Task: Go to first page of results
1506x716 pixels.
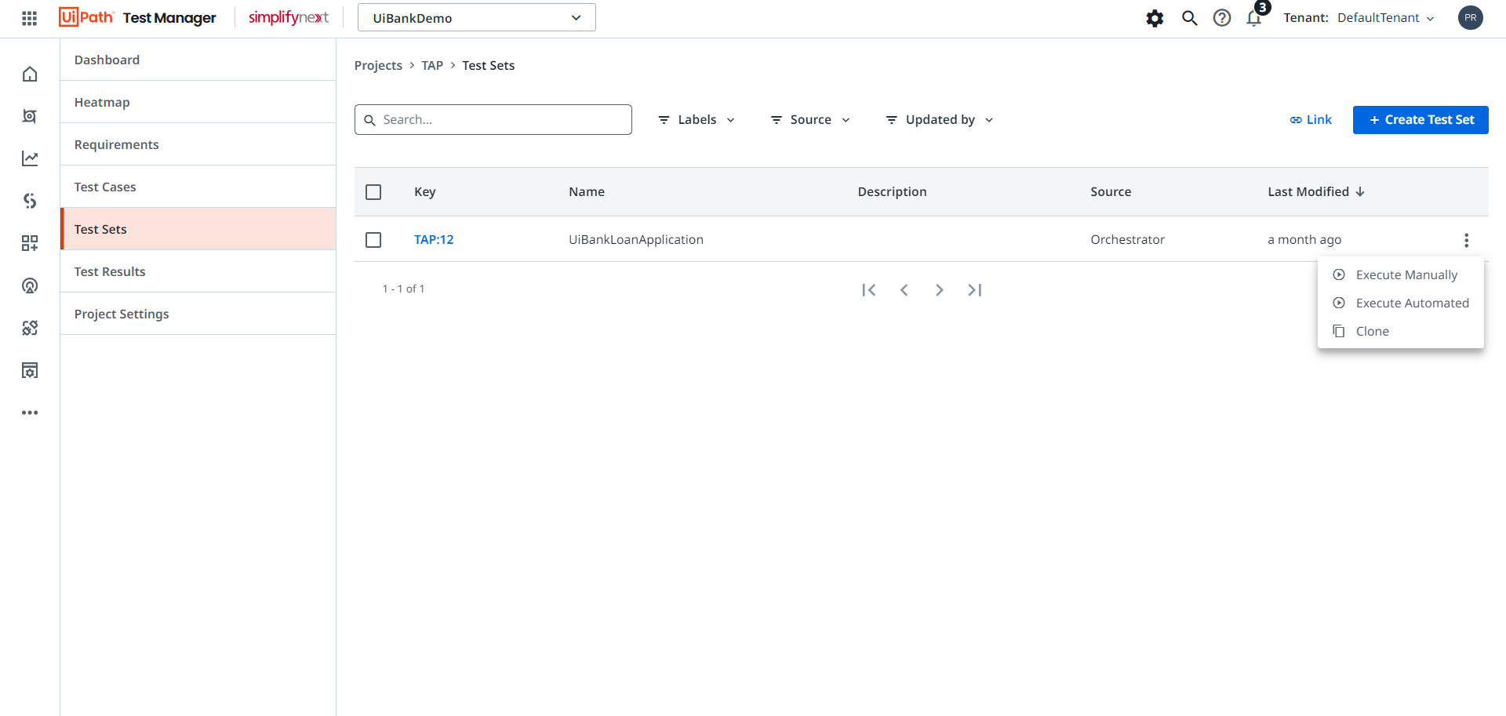Action: [x=868, y=290]
